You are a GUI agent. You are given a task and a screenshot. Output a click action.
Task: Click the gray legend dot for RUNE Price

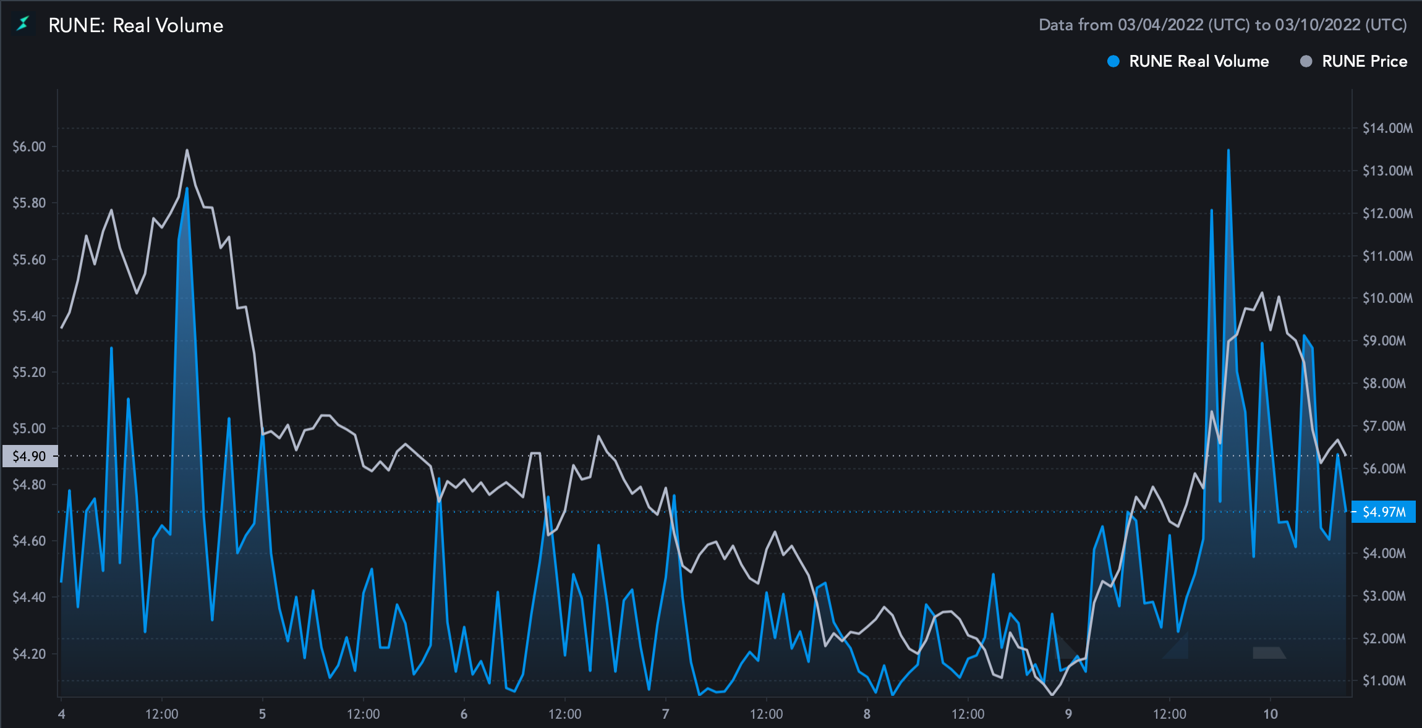(1306, 61)
